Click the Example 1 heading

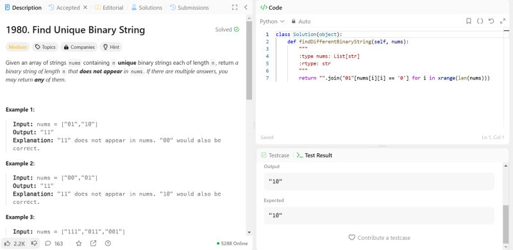point(21,110)
